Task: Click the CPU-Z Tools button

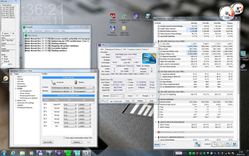Action: coord(127,101)
